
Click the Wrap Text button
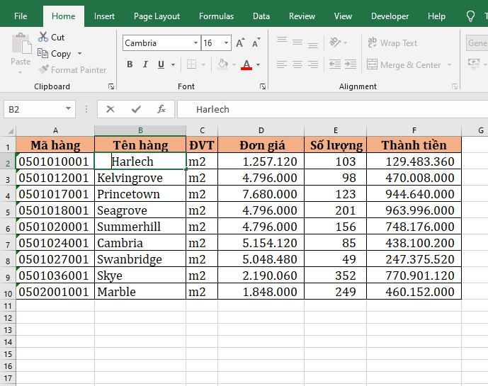point(392,43)
